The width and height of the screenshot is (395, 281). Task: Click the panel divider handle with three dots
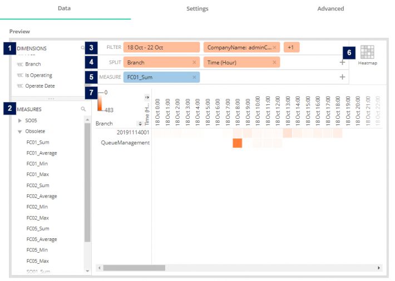[x=51, y=99]
